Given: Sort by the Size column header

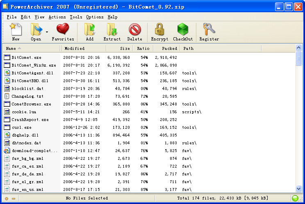Looking at the screenshot, I should 119,49.
